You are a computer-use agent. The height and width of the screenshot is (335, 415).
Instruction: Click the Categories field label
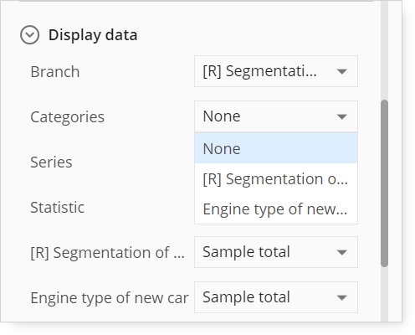(67, 117)
